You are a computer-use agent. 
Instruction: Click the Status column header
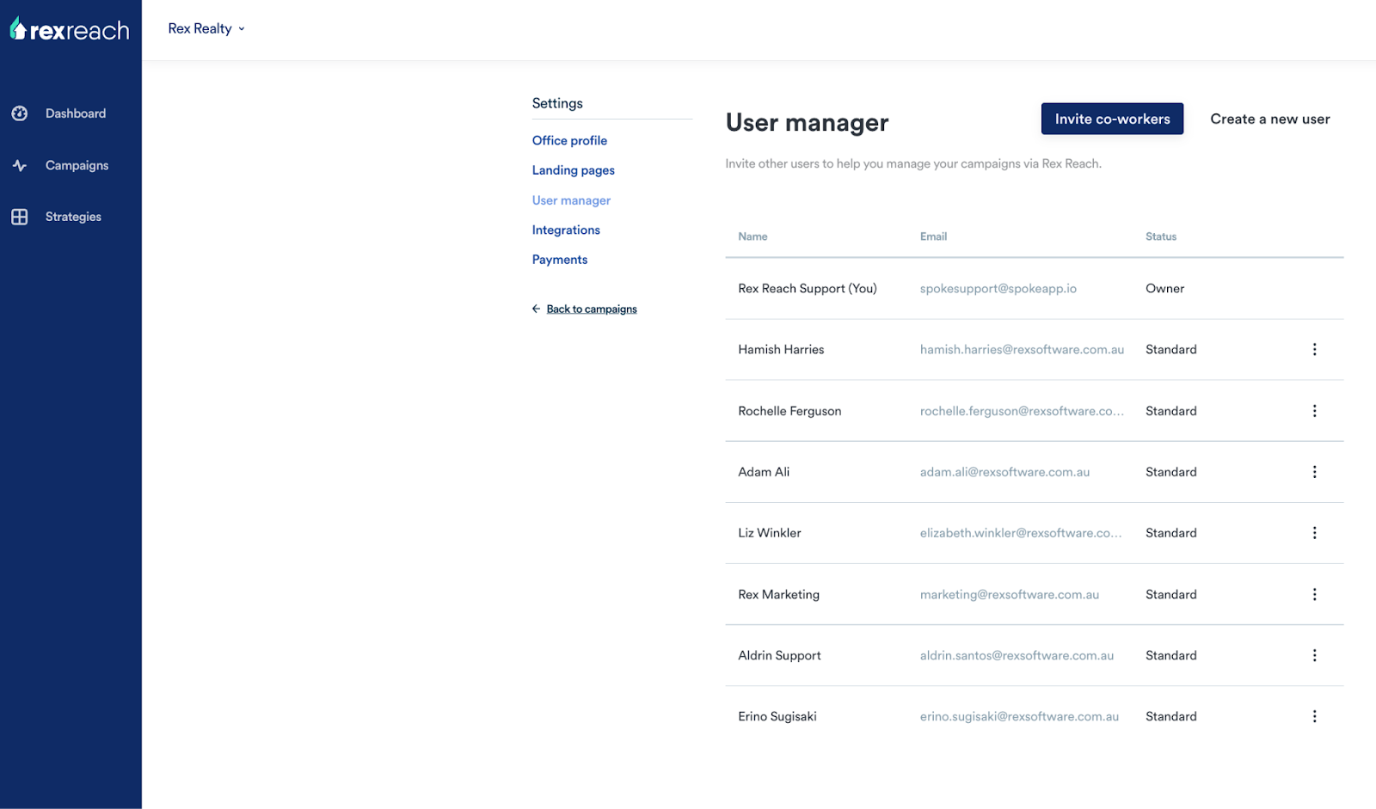point(1160,236)
